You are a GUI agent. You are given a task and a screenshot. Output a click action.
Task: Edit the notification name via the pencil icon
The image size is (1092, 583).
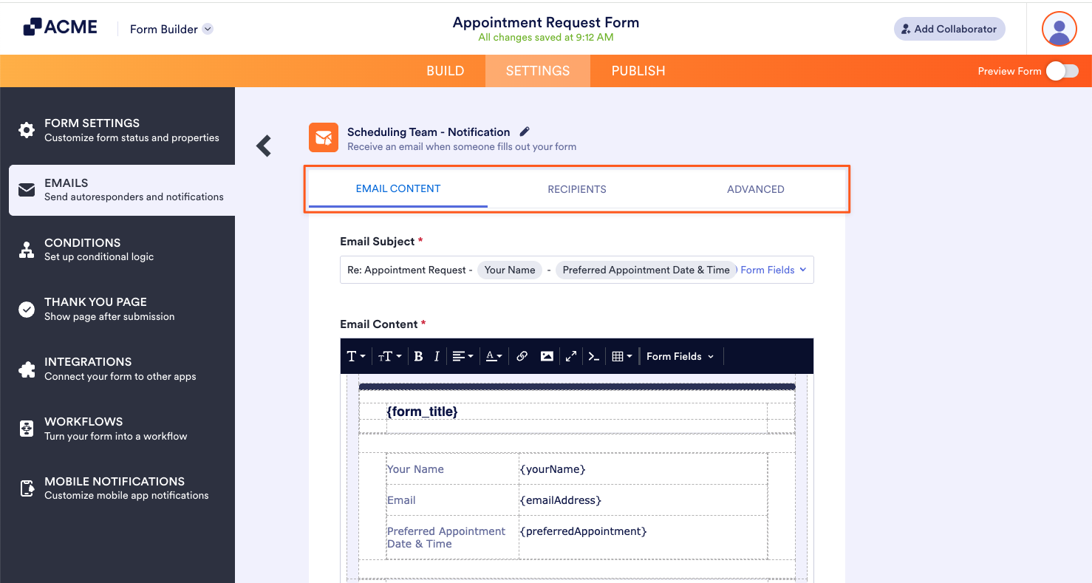pos(525,131)
